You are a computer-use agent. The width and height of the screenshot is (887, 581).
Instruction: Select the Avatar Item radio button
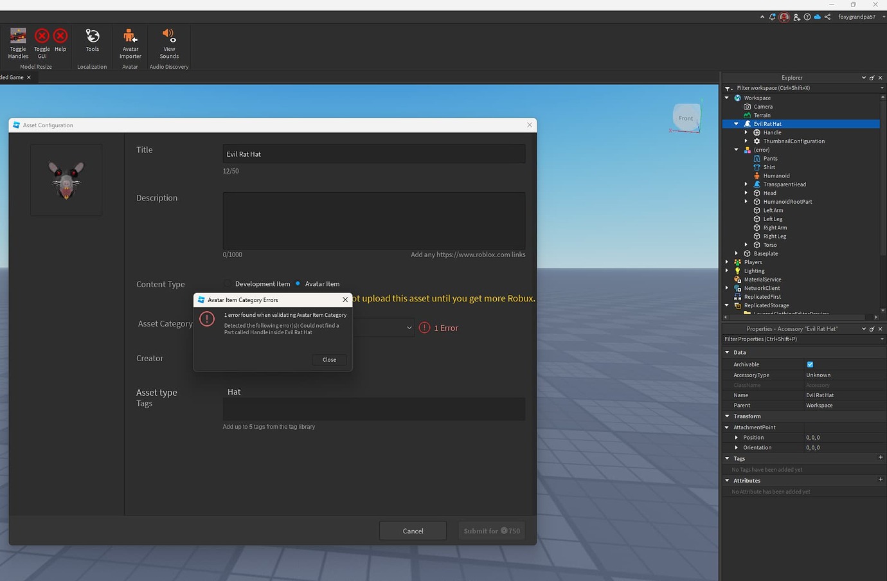click(298, 283)
